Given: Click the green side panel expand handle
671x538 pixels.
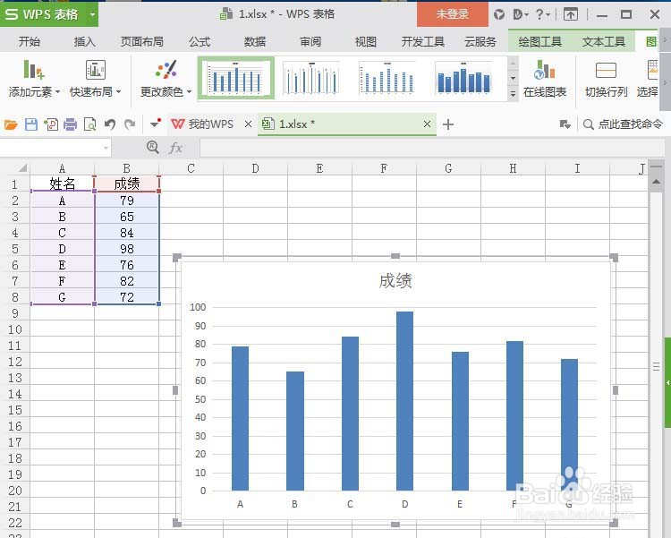Looking at the screenshot, I should (667, 382).
